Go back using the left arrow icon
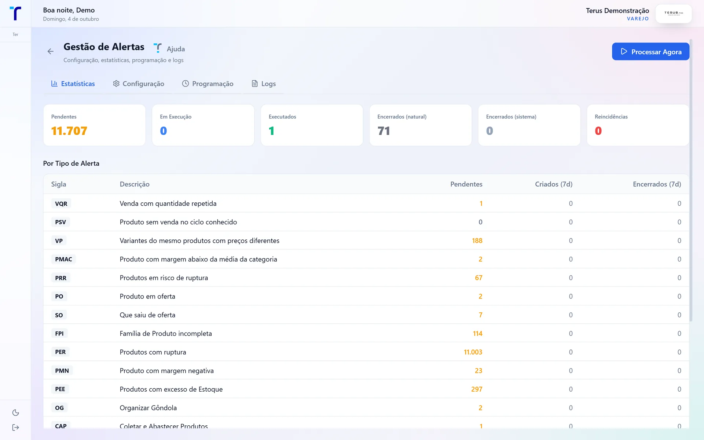This screenshot has width=704, height=440. pos(51,51)
